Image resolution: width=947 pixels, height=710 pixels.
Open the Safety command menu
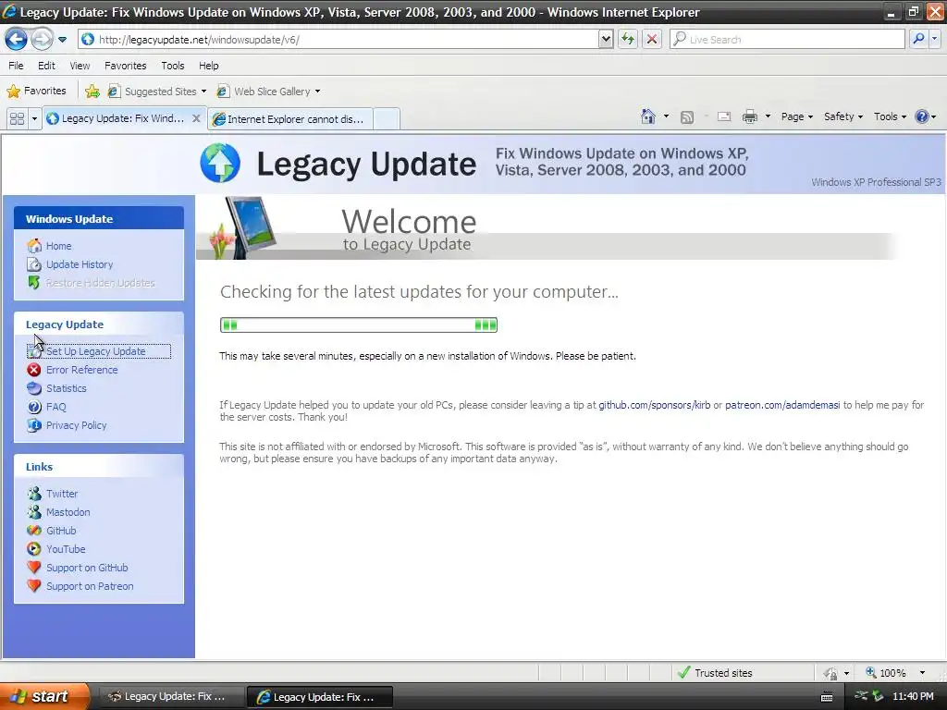pyautogui.click(x=843, y=116)
